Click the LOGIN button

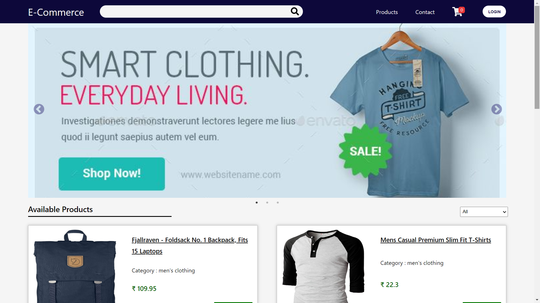pos(494,12)
